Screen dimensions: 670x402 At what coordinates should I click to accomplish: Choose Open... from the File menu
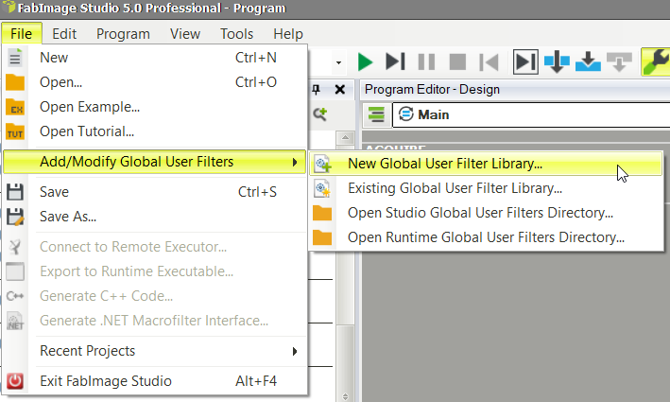[x=155, y=82]
